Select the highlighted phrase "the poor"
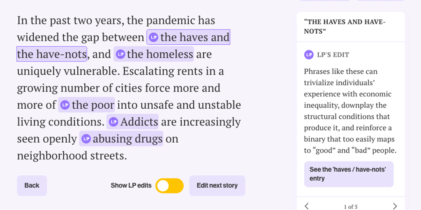The image size is (421, 210). (x=93, y=105)
